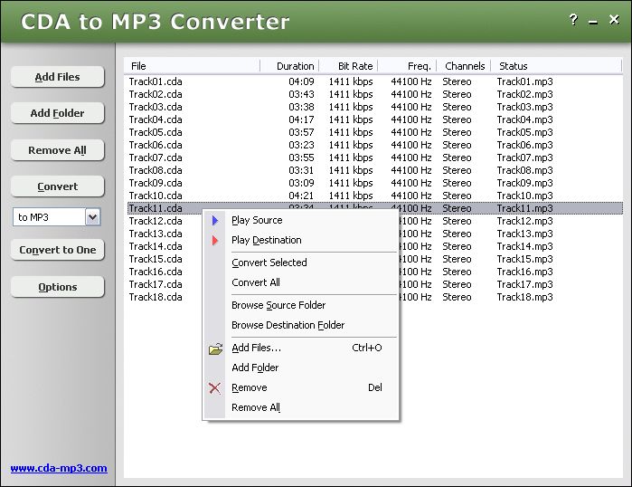Select the Track10.cda row
Viewport: 632px width, 487px height.
375,196
